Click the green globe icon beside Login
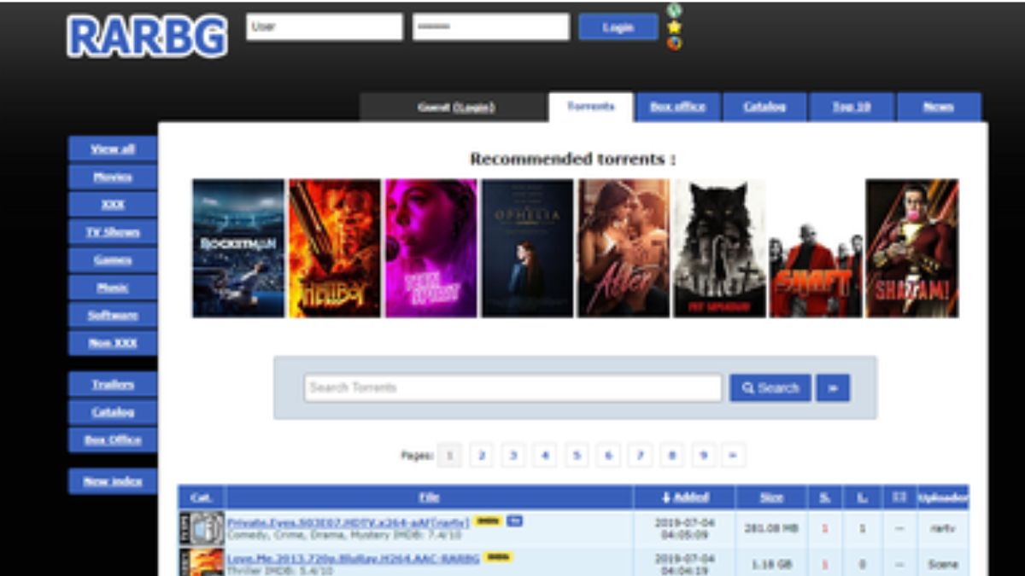 click(674, 10)
